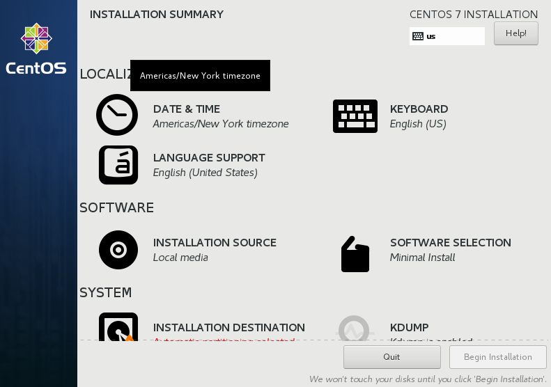Click 'Local media' source text
This screenshot has height=387, width=551.
pos(180,258)
